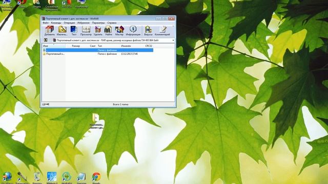Select the highlighted parent folder row

pyautogui.click(x=98, y=50)
